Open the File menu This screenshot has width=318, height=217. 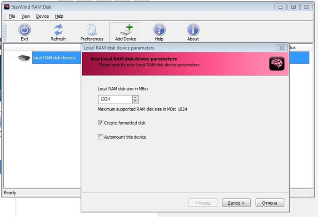coord(12,16)
